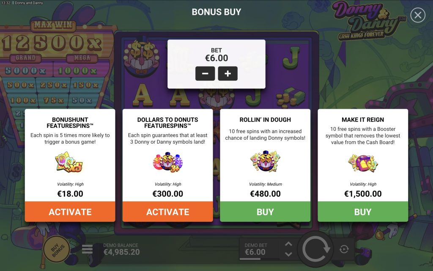Screen dimensions: 433x271
Task: Click the Bonushunt x5 feature icon
Action: (x=69, y=162)
